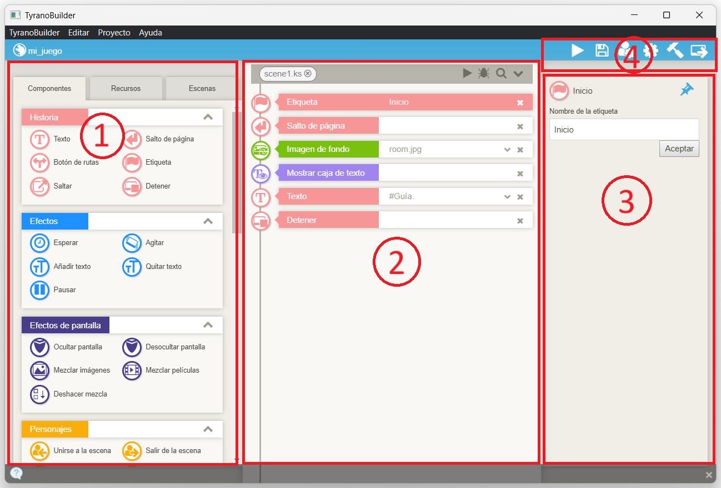Close the bottom status bar

pyautogui.click(x=709, y=475)
